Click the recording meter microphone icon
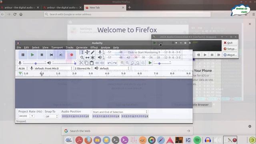The image size is (256, 144). tap(100, 52)
